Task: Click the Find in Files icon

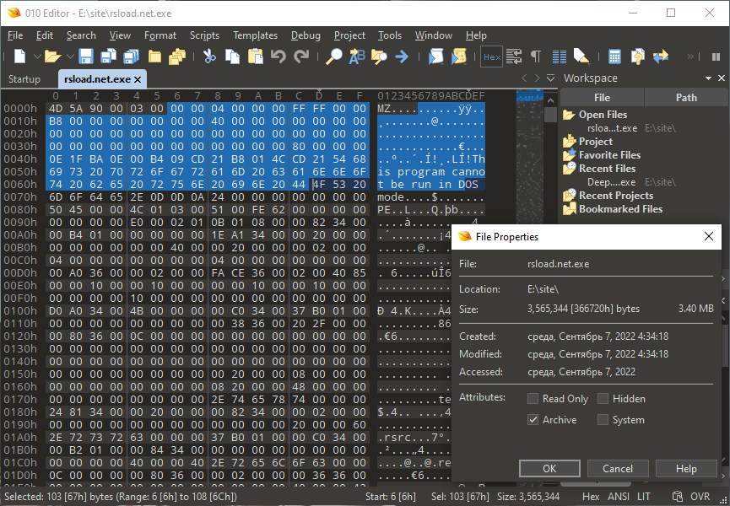Action: (379, 57)
